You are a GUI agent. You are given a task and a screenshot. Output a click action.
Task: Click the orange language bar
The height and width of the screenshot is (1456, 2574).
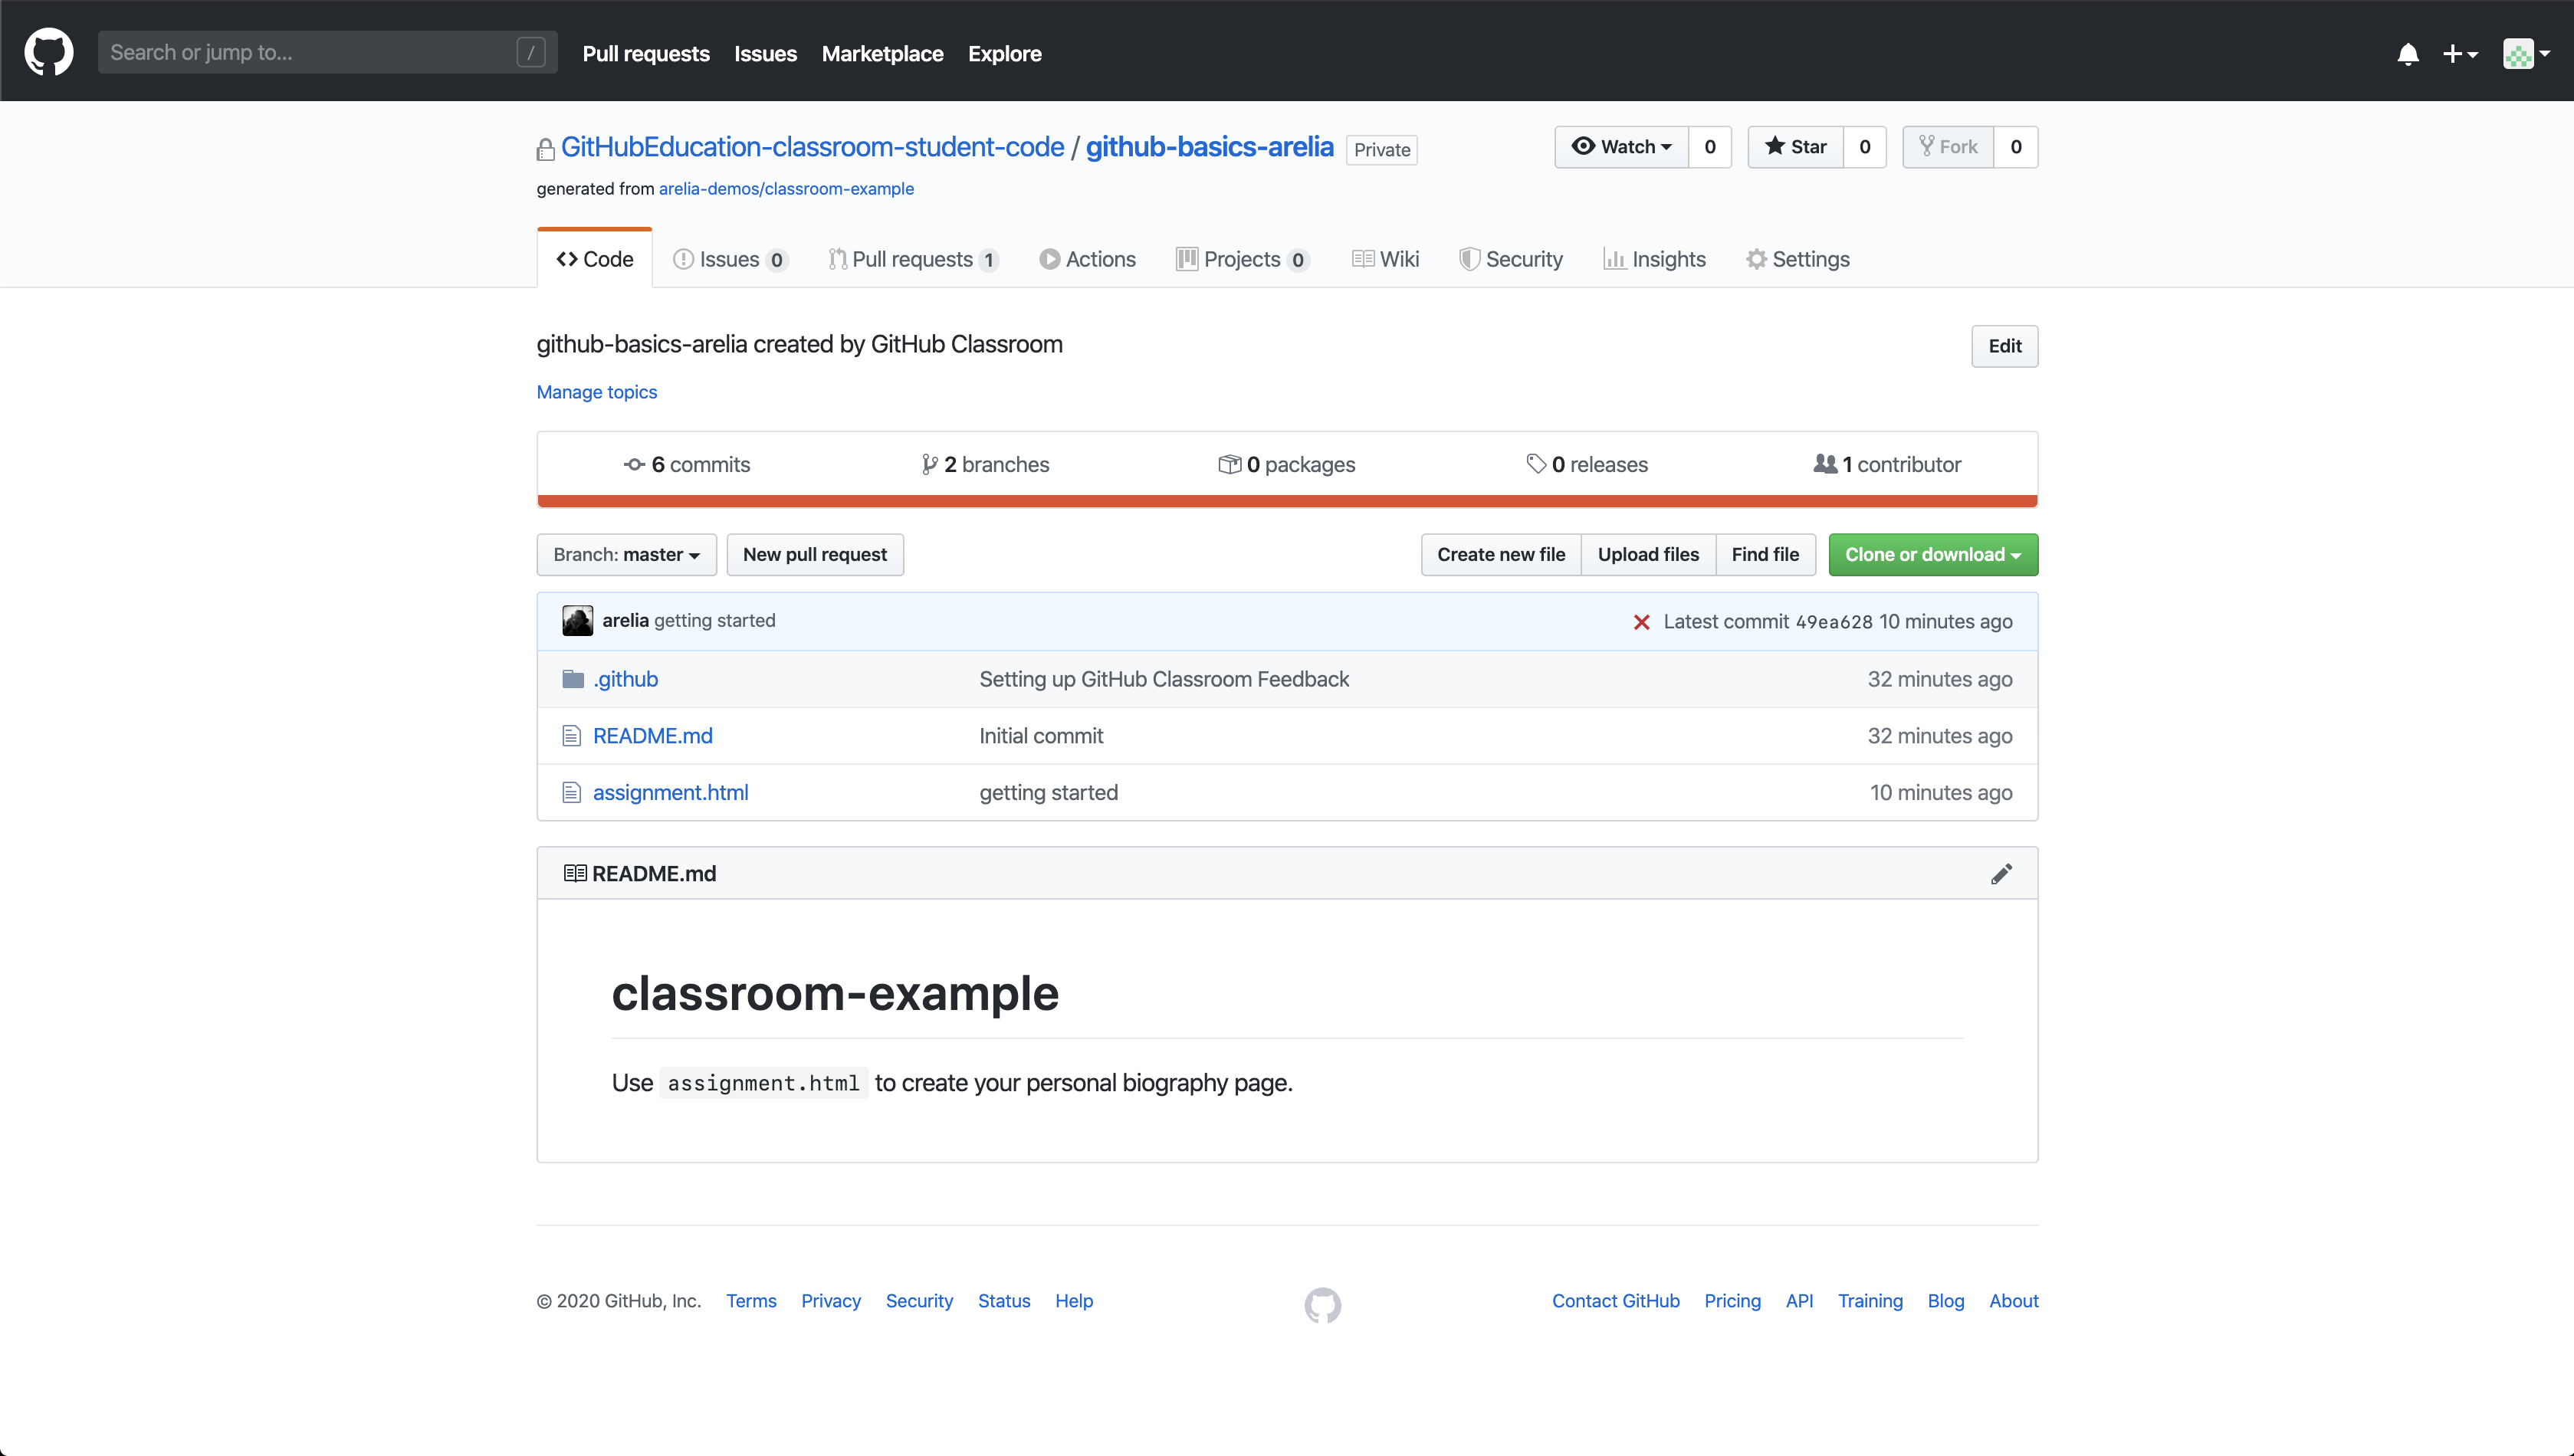[1286, 499]
